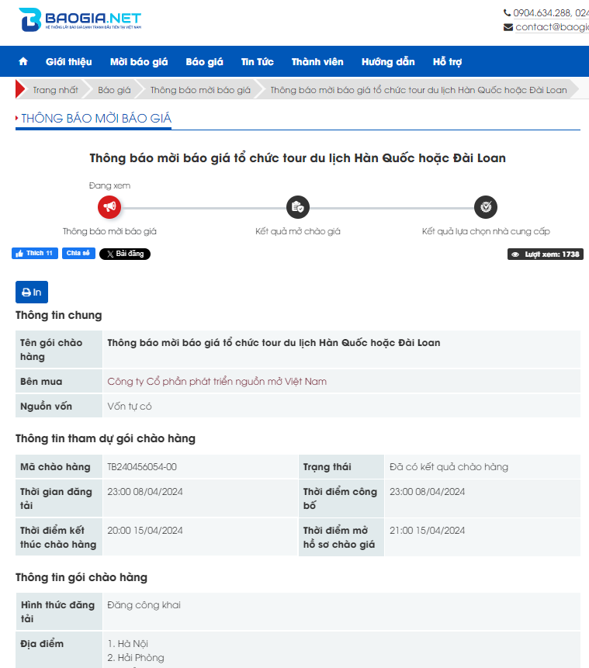
Task: Open the Thành viên menu
Action: [317, 62]
